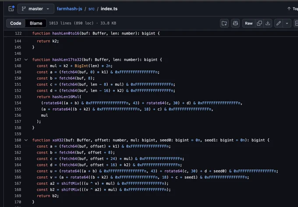Click sticky header line 122
Image resolution: width=298 pixels, height=207 pixels.
pyautogui.click(x=18, y=33)
